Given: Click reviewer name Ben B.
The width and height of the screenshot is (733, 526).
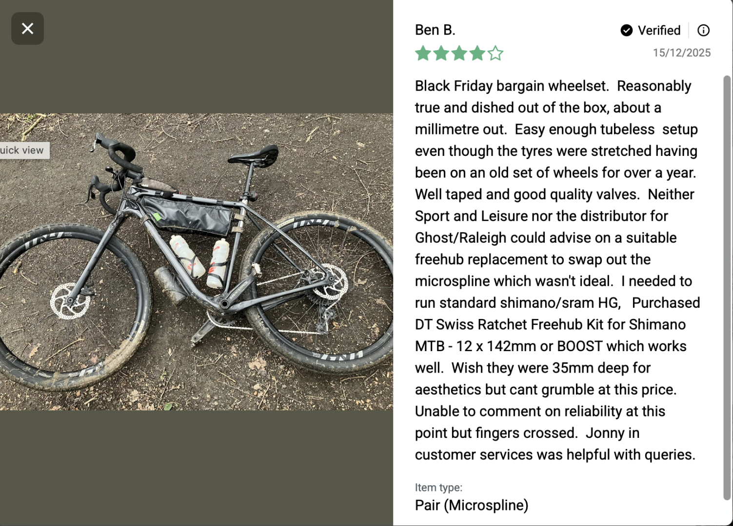Looking at the screenshot, I should pyautogui.click(x=435, y=30).
